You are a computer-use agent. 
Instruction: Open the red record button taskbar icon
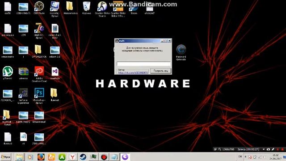104,157
